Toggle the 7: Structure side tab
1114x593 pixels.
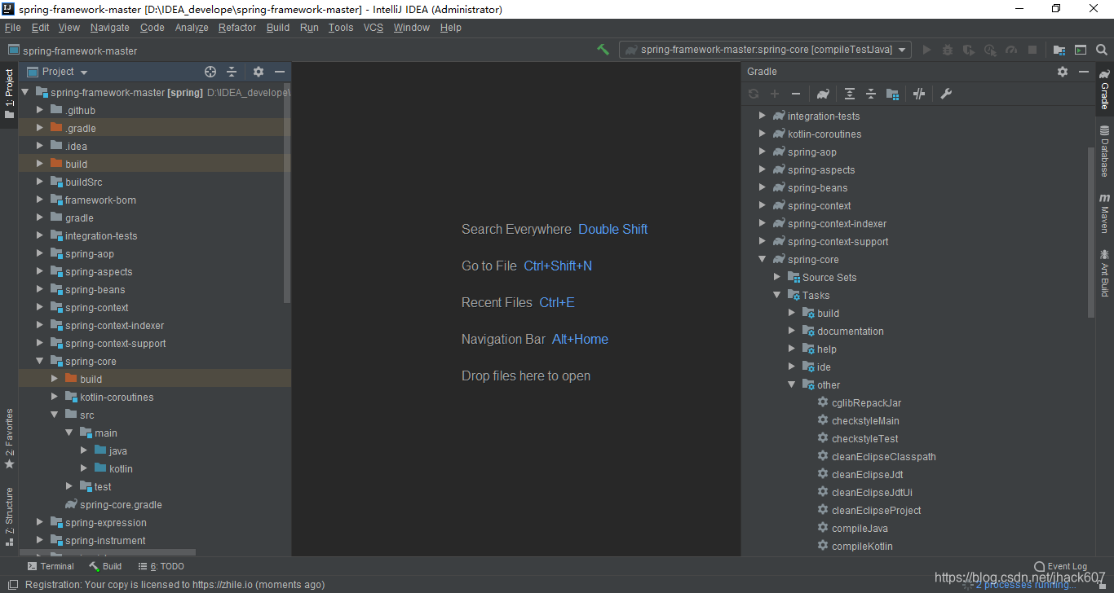point(10,516)
